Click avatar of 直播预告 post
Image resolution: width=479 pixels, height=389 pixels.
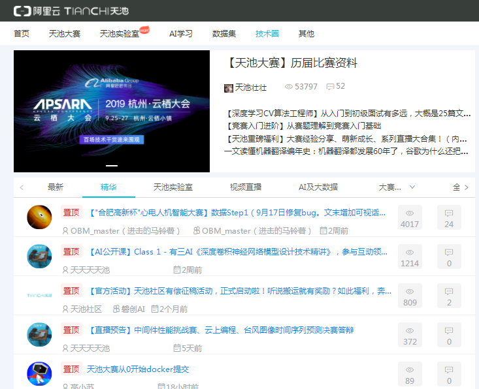point(39,335)
